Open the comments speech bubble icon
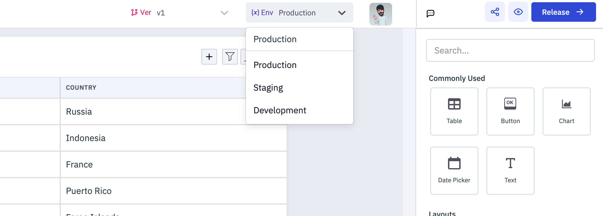Viewport: 603px width, 216px height. pos(430,13)
